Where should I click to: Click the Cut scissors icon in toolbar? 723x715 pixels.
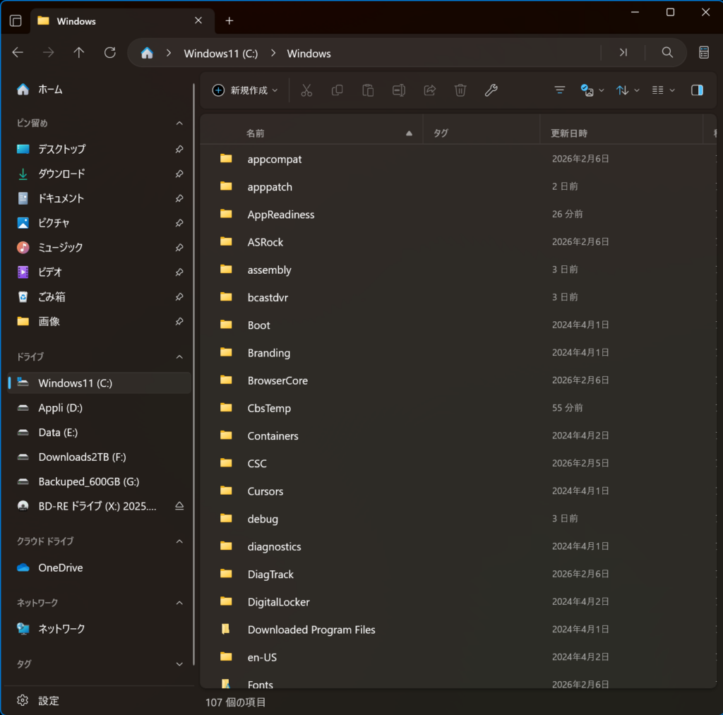click(x=306, y=90)
